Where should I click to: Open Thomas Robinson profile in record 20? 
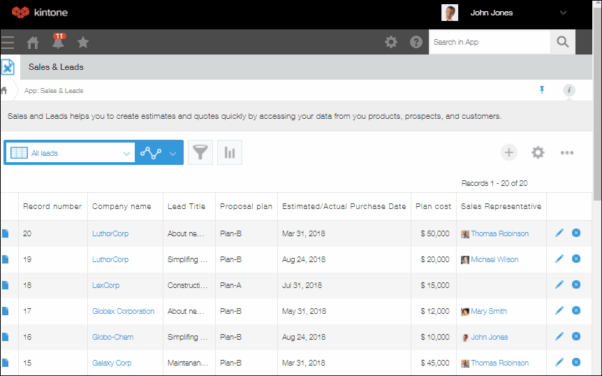click(499, 233)
